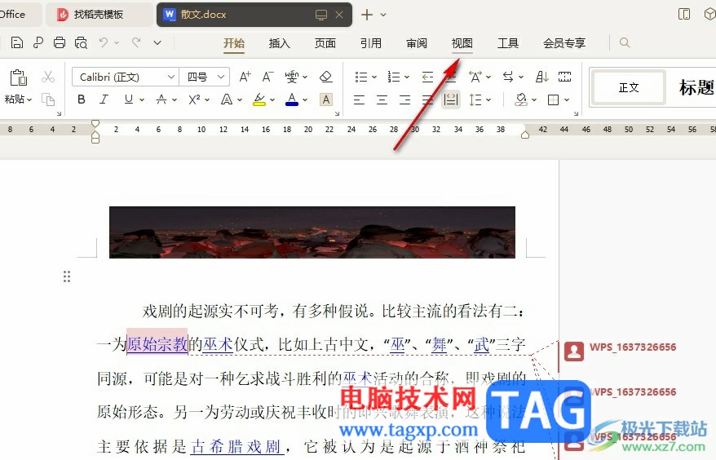
Task: Click the Center alignment icon
Action: pos(382,100)
